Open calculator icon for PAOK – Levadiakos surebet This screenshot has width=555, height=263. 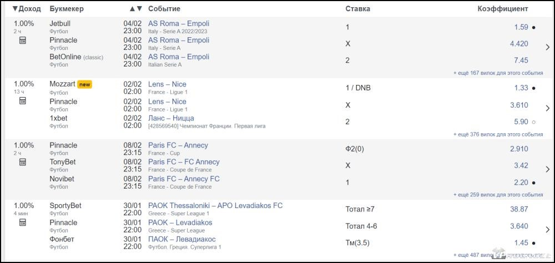(x=23, y=222)
